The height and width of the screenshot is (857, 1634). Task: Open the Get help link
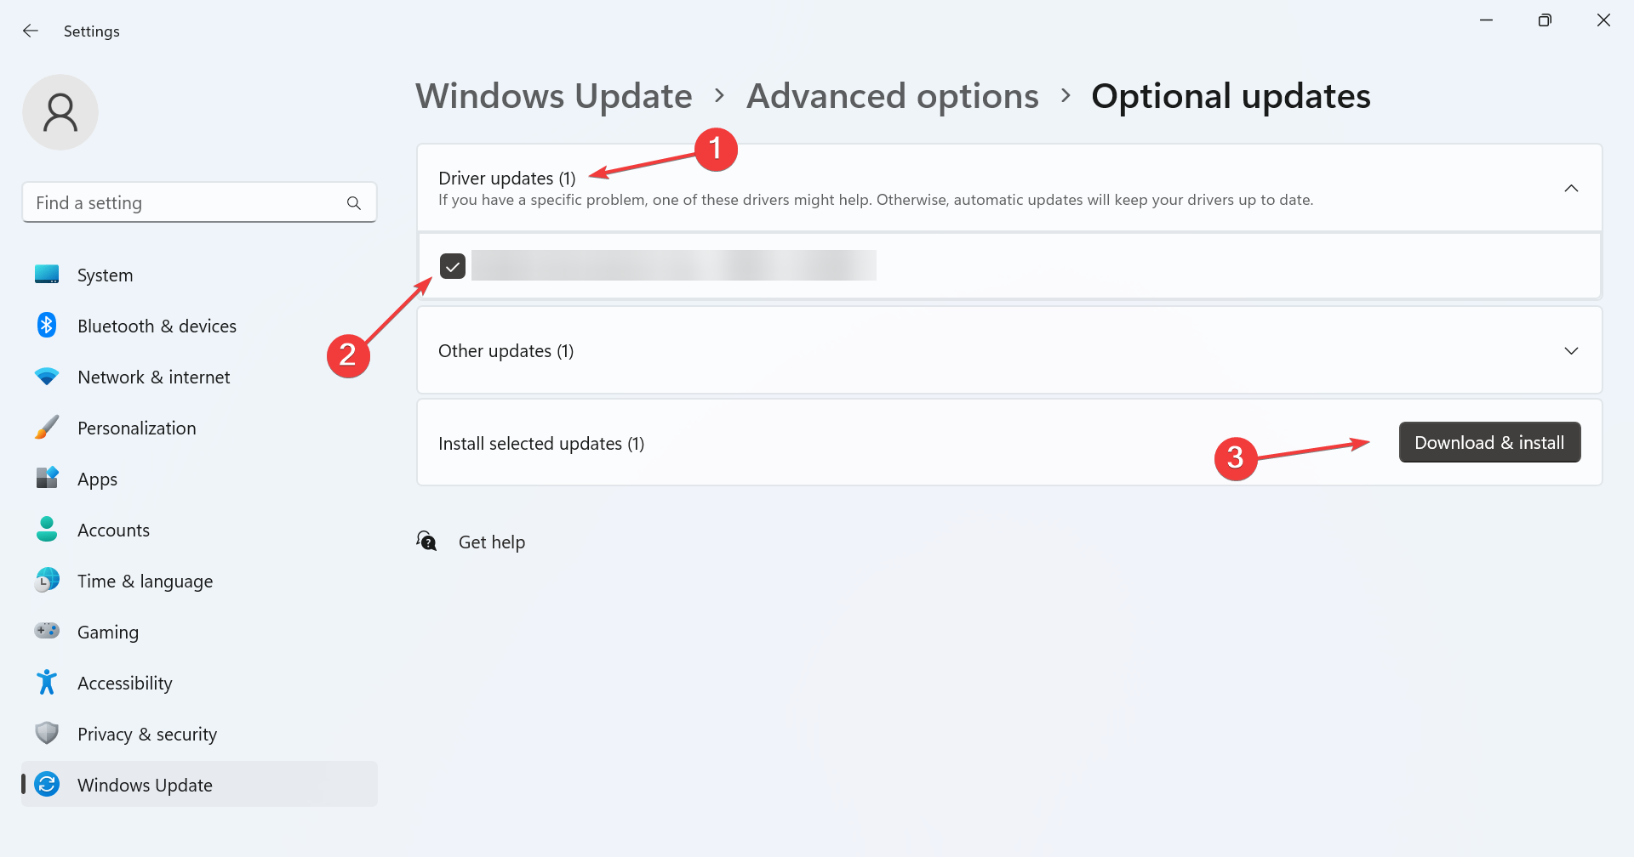pyautogui.click(x=492, y=542)
